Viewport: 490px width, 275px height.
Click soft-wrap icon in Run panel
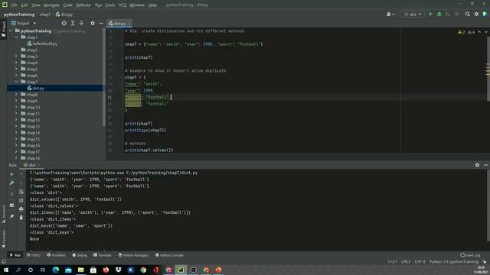point(21,192)
